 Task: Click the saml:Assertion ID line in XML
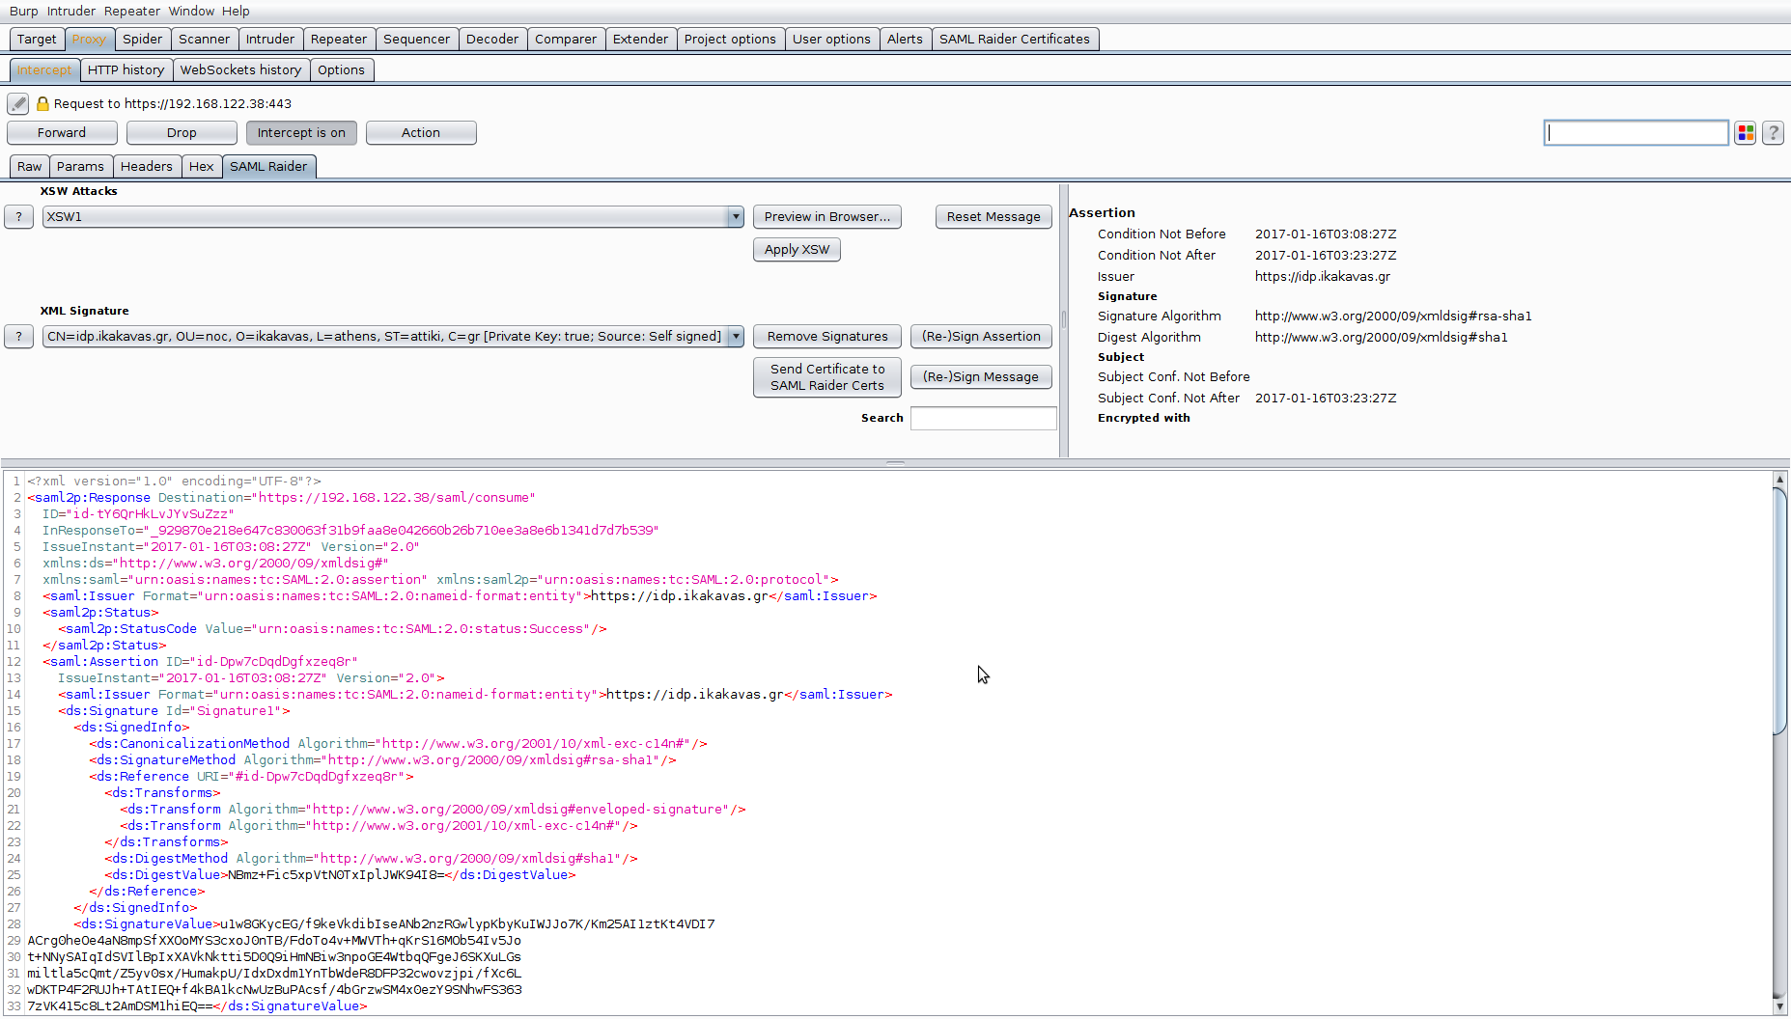200,662
